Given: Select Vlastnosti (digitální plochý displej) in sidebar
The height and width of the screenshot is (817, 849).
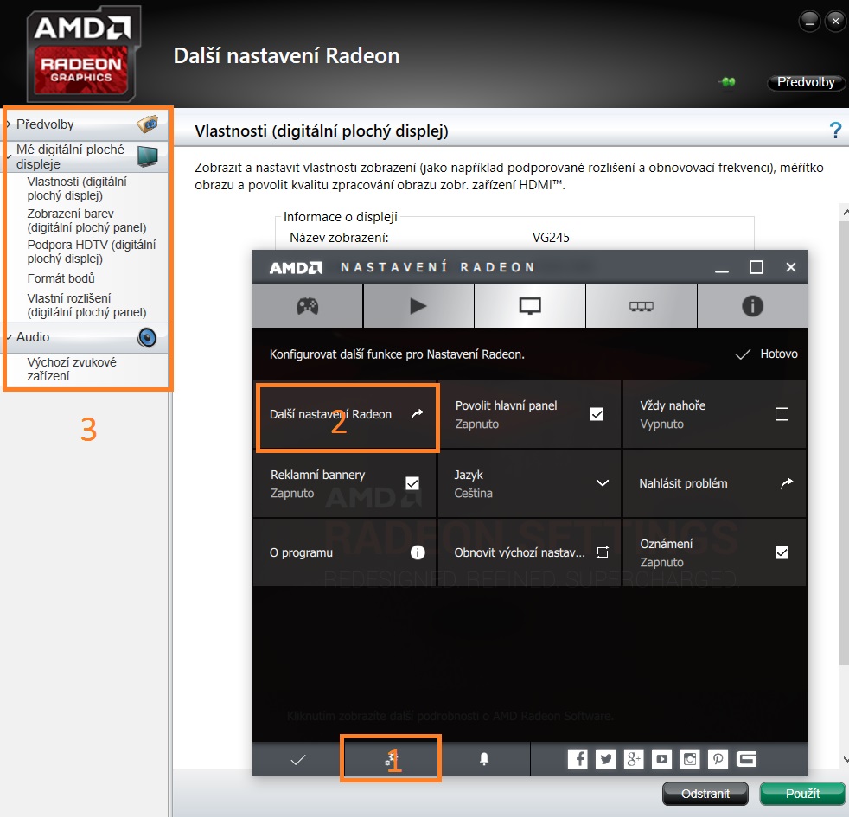Looking at the screenshot, I should tap(77, 188).
